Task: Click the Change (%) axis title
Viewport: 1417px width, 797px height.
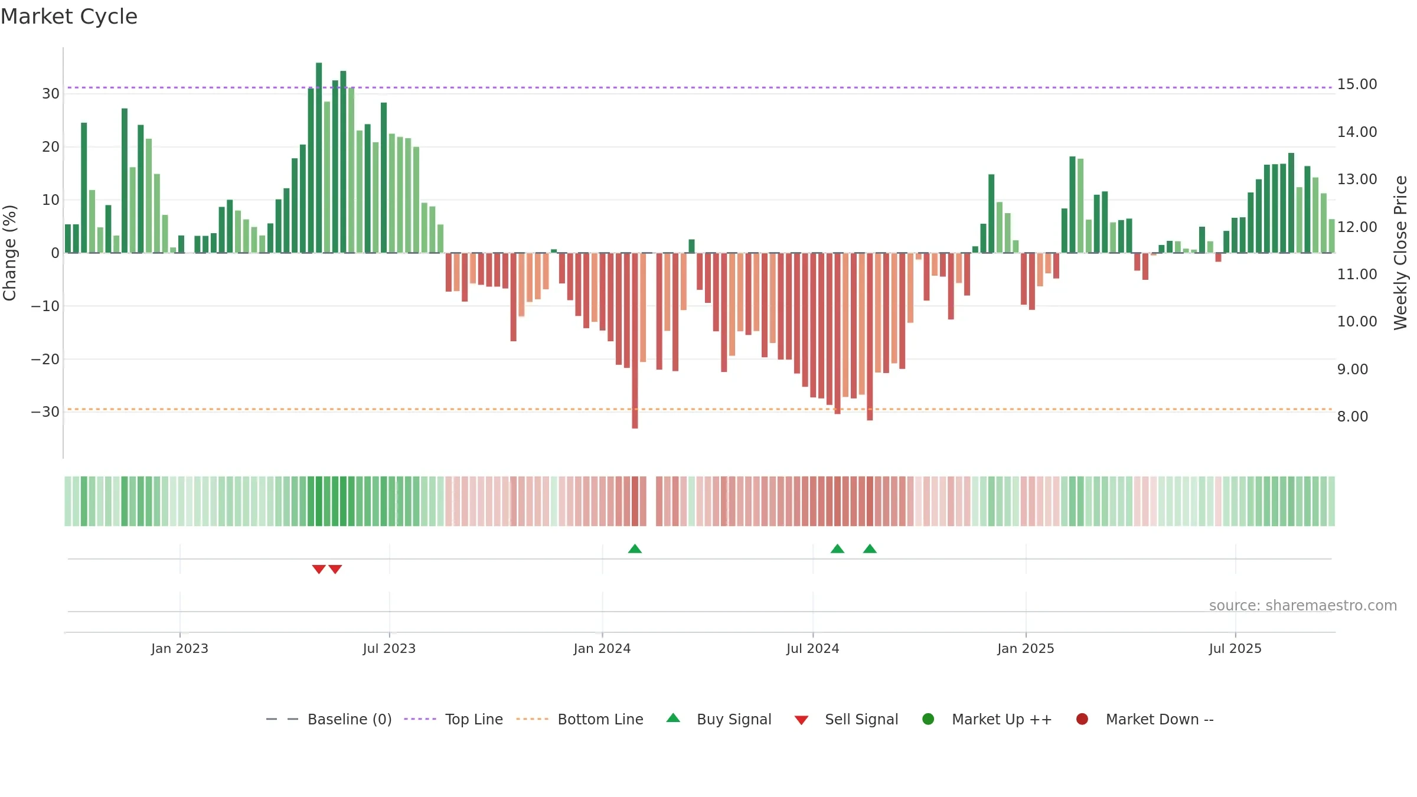Action: (x=9, y=253)
